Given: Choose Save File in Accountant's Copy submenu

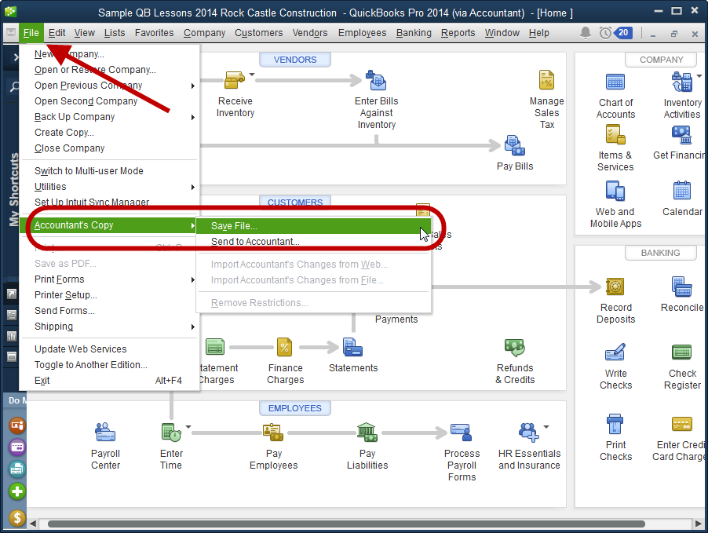Looking at the screenshot, I should 313,226.
